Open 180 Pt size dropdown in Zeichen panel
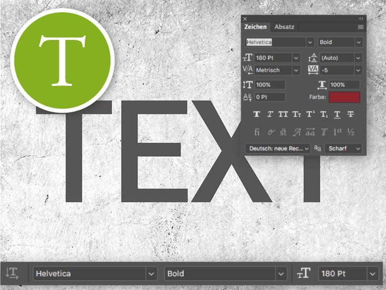The image size is (386, 290). (296, 58)
